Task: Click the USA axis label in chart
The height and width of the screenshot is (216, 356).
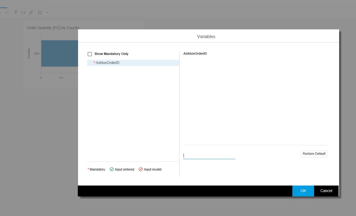Action: click(36, 53)
